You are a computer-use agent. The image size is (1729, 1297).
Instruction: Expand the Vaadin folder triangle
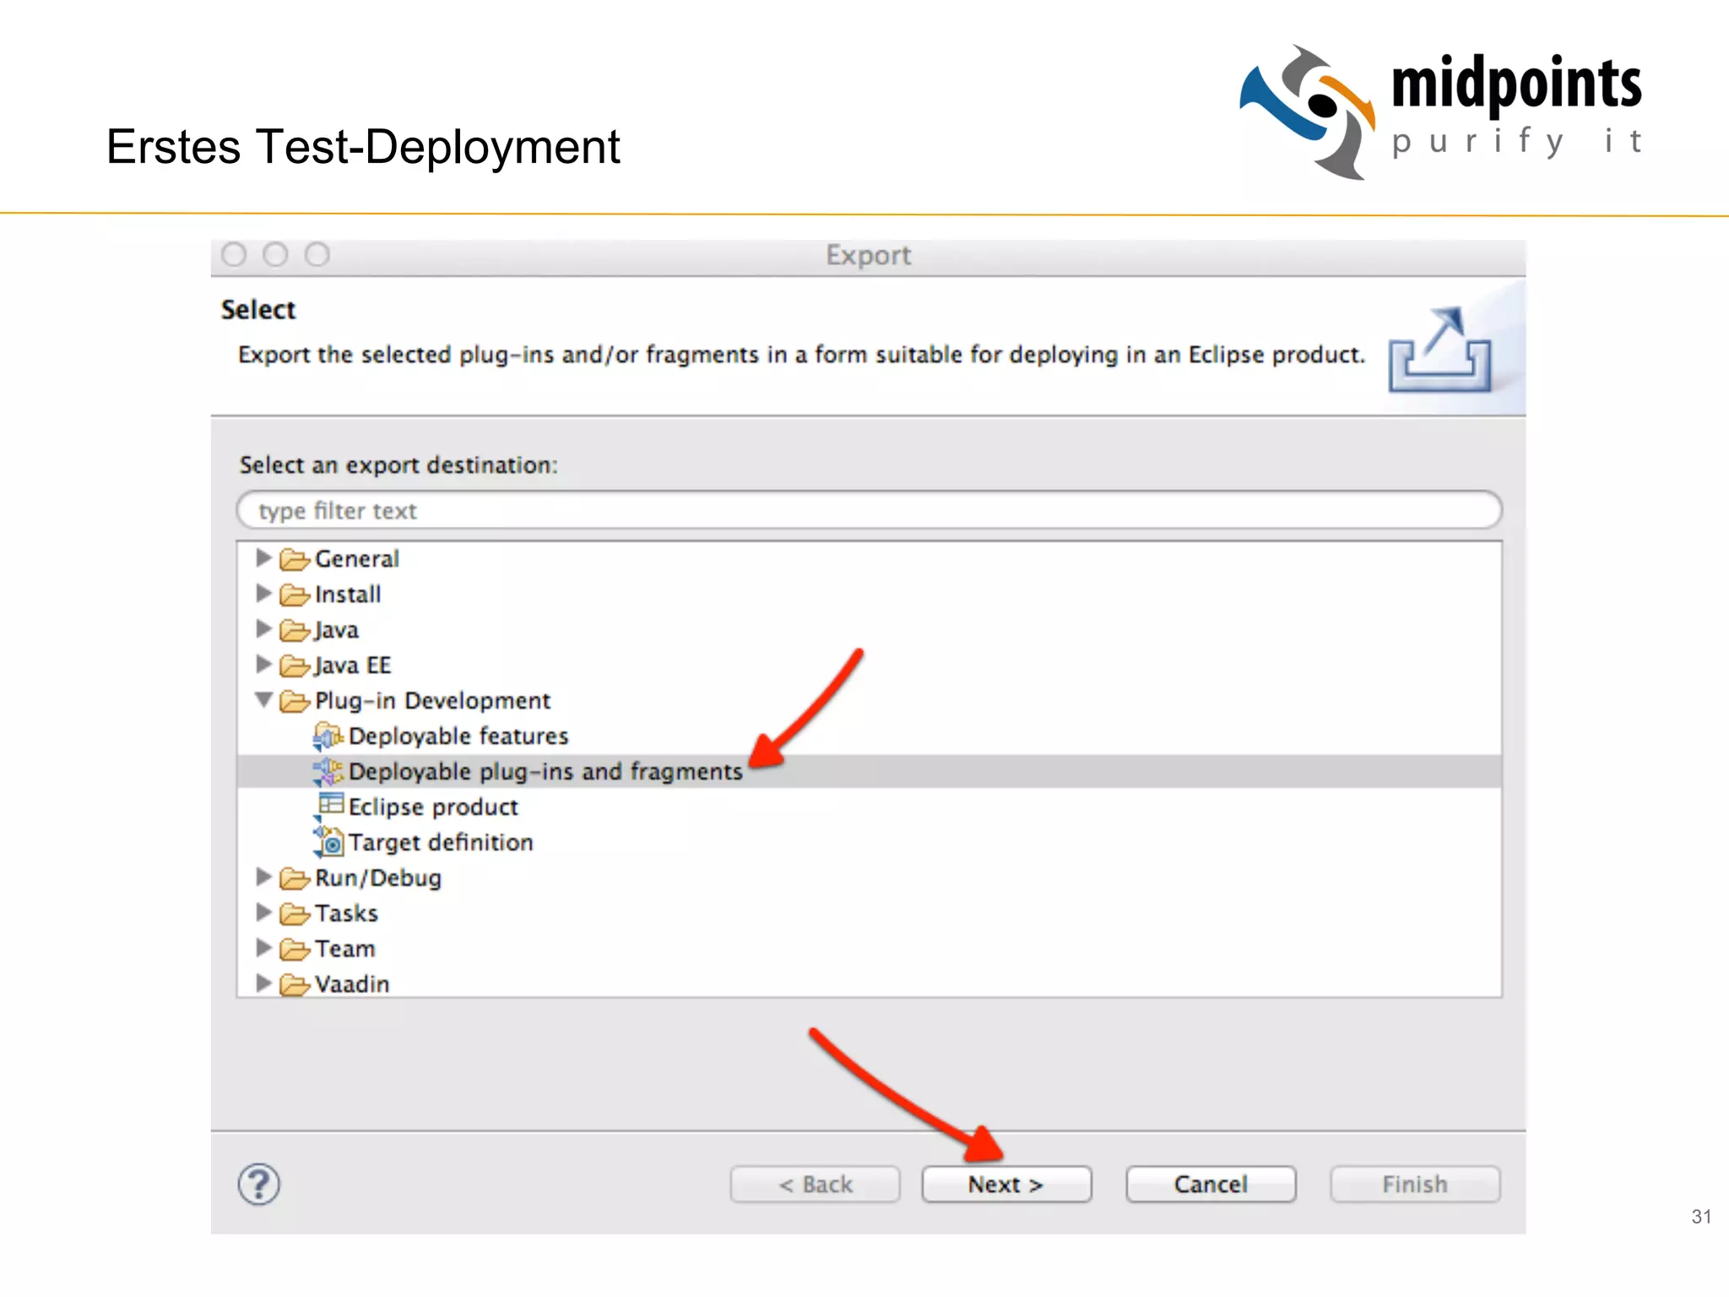tap(263, 984)
